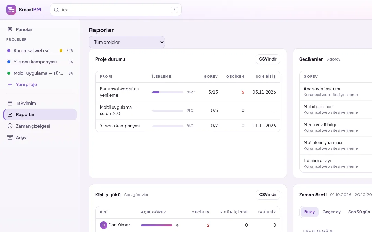Toggle the star on Kurumsal web sit...

[61, 50]
